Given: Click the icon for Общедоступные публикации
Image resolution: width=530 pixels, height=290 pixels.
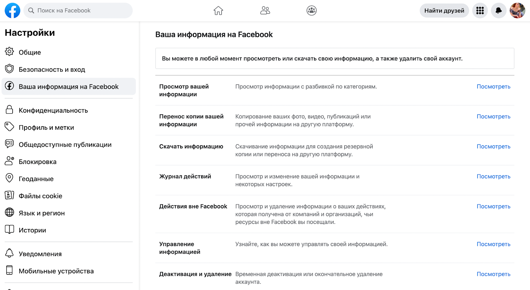Looking at the screenshot, I should tap(9, 144).
